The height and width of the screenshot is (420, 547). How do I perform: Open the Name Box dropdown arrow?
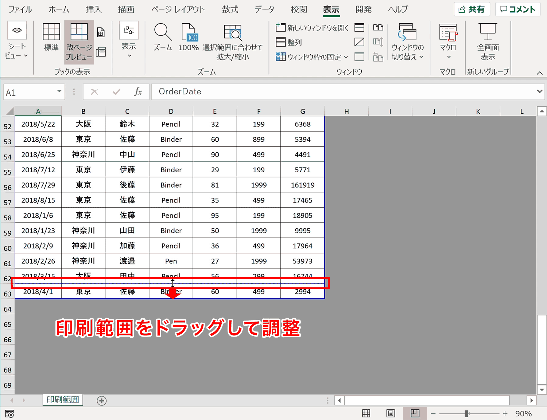point(59,91)
